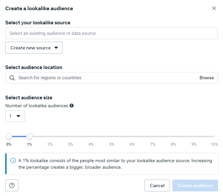The image size is (223, 196).
Task: Click the 1% slider handle
Action: 30,136
